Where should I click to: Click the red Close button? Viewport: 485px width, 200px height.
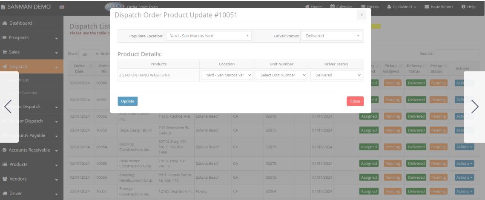(355, 101)
